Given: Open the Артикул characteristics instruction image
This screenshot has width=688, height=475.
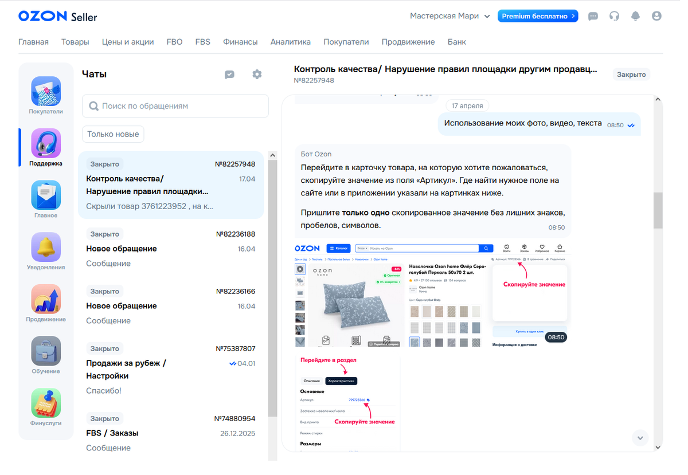Looking at the screenshot, I should tap(347, 402).
